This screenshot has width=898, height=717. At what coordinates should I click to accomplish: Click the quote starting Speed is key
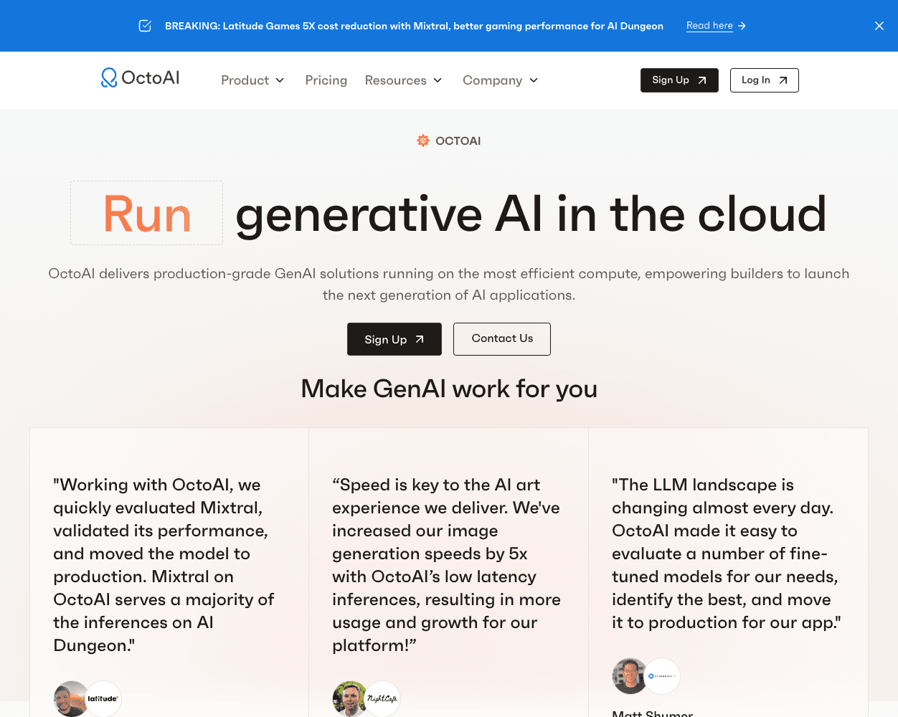tap(446, 565)
